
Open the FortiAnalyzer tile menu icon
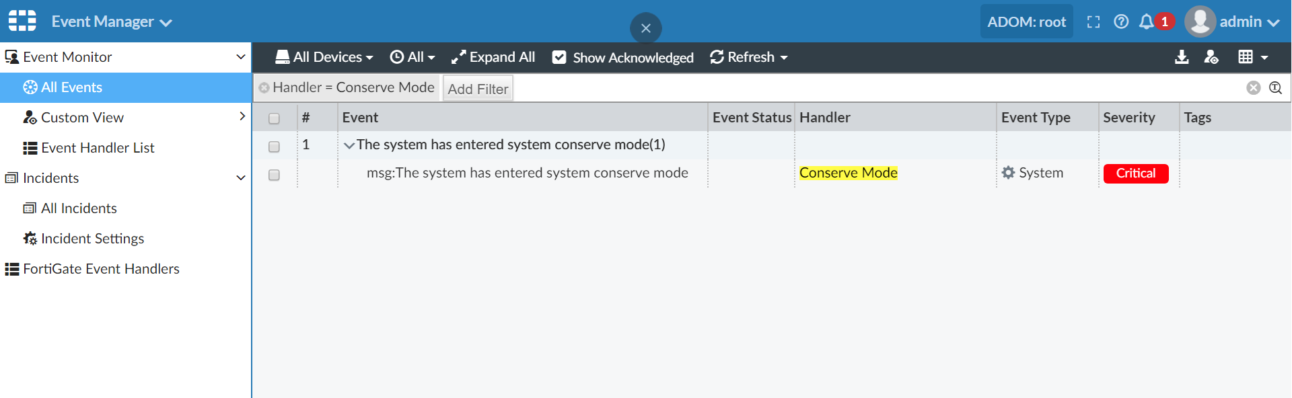click(x=21, y=21)
